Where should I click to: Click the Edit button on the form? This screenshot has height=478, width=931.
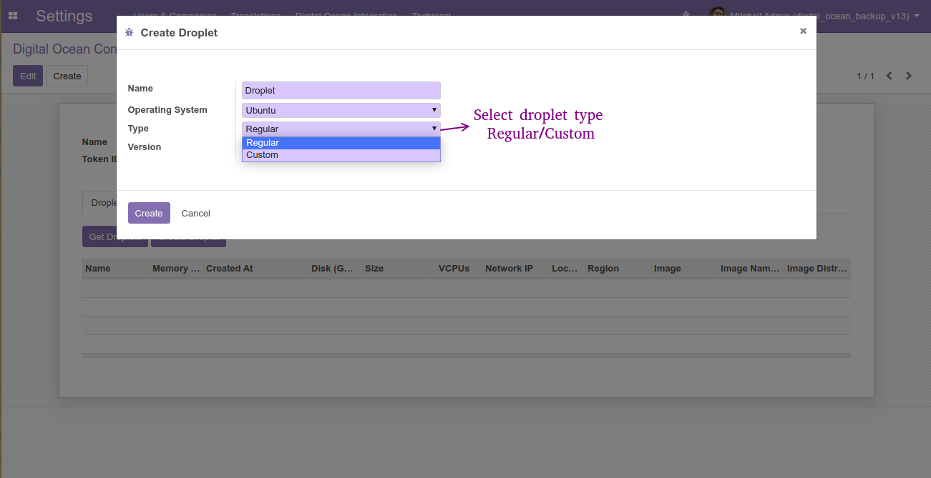pos(28,76)
